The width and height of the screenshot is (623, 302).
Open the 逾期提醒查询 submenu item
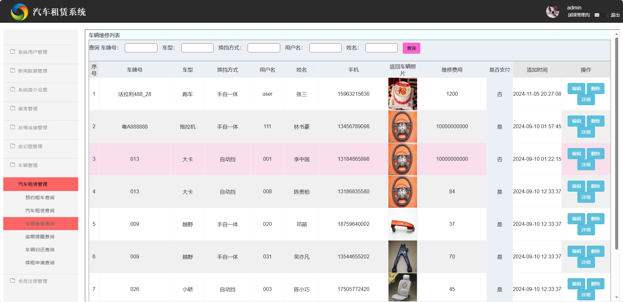click(x=40, y=237)
